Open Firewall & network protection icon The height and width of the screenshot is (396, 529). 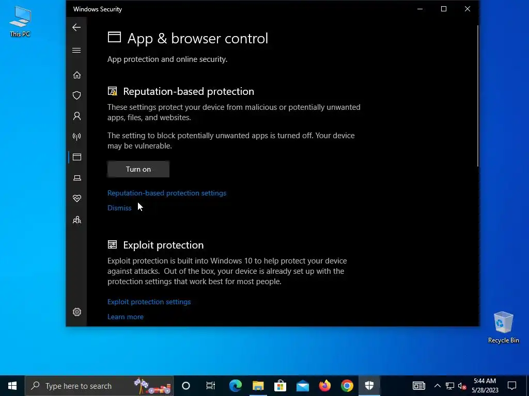click(77, 136)
